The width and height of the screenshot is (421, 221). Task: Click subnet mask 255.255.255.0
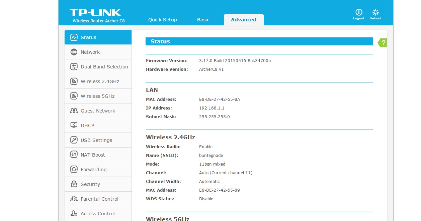tap(215, 117)
